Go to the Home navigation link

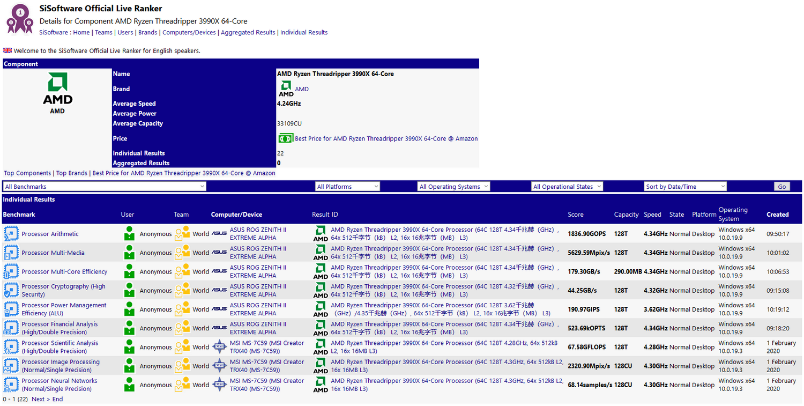(81, 32)
